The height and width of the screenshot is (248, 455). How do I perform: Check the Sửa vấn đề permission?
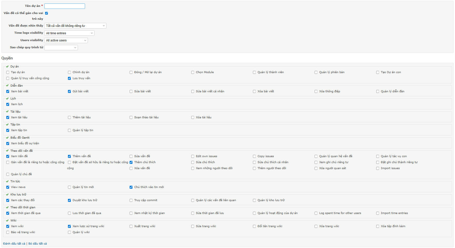[131, 157]
